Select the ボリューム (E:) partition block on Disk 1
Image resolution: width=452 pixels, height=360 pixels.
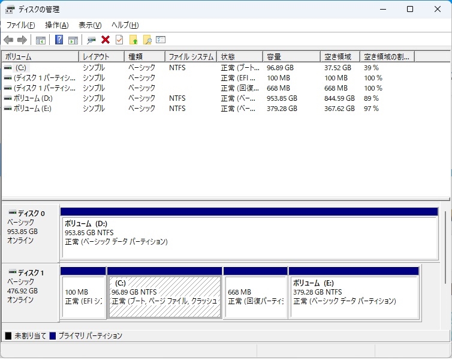[353, 297]
